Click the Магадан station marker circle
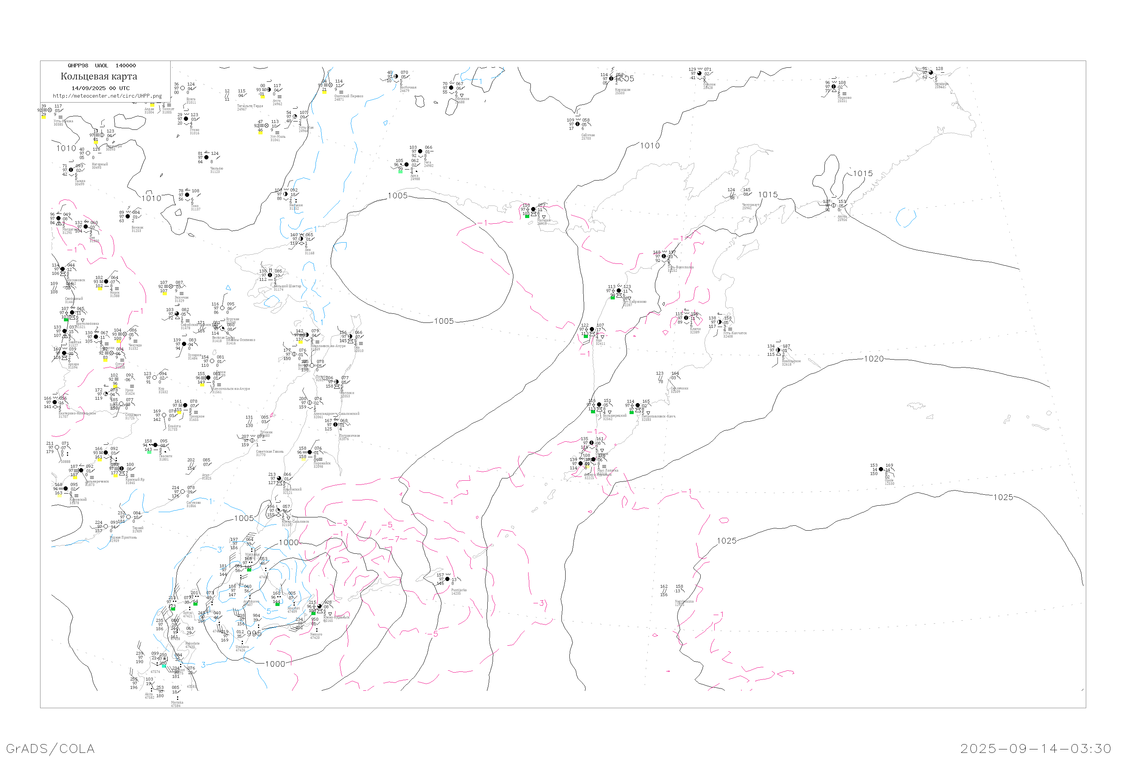1135x757 pixels. point(533,210)
